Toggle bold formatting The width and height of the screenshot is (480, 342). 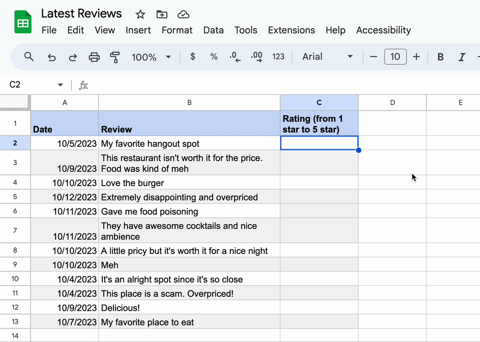click(441, 56)
